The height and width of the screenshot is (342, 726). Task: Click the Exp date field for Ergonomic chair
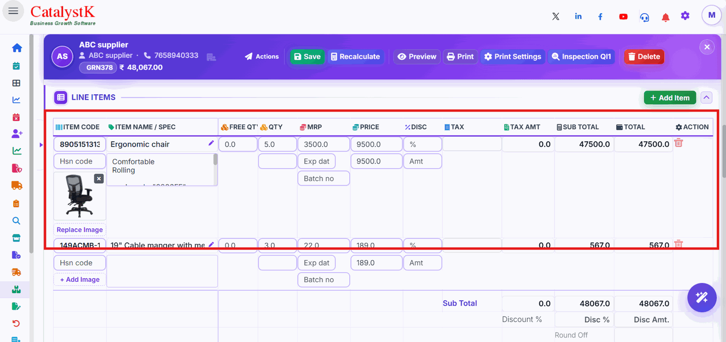pyautogui.click(x=317, y=161)
